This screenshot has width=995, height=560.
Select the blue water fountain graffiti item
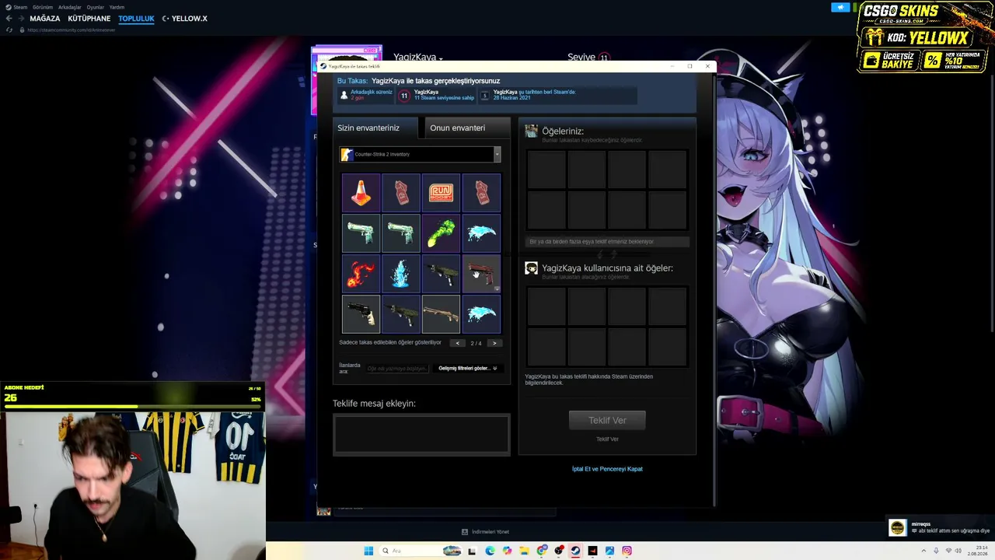(401, 274)
